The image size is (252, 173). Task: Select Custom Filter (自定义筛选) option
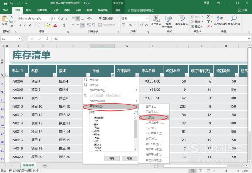154,160
